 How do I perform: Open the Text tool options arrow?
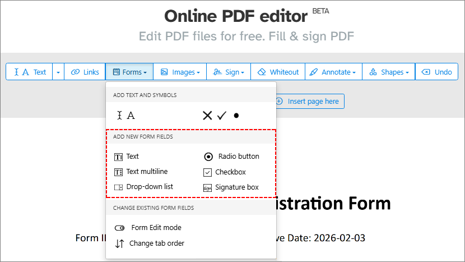(58, 72)
